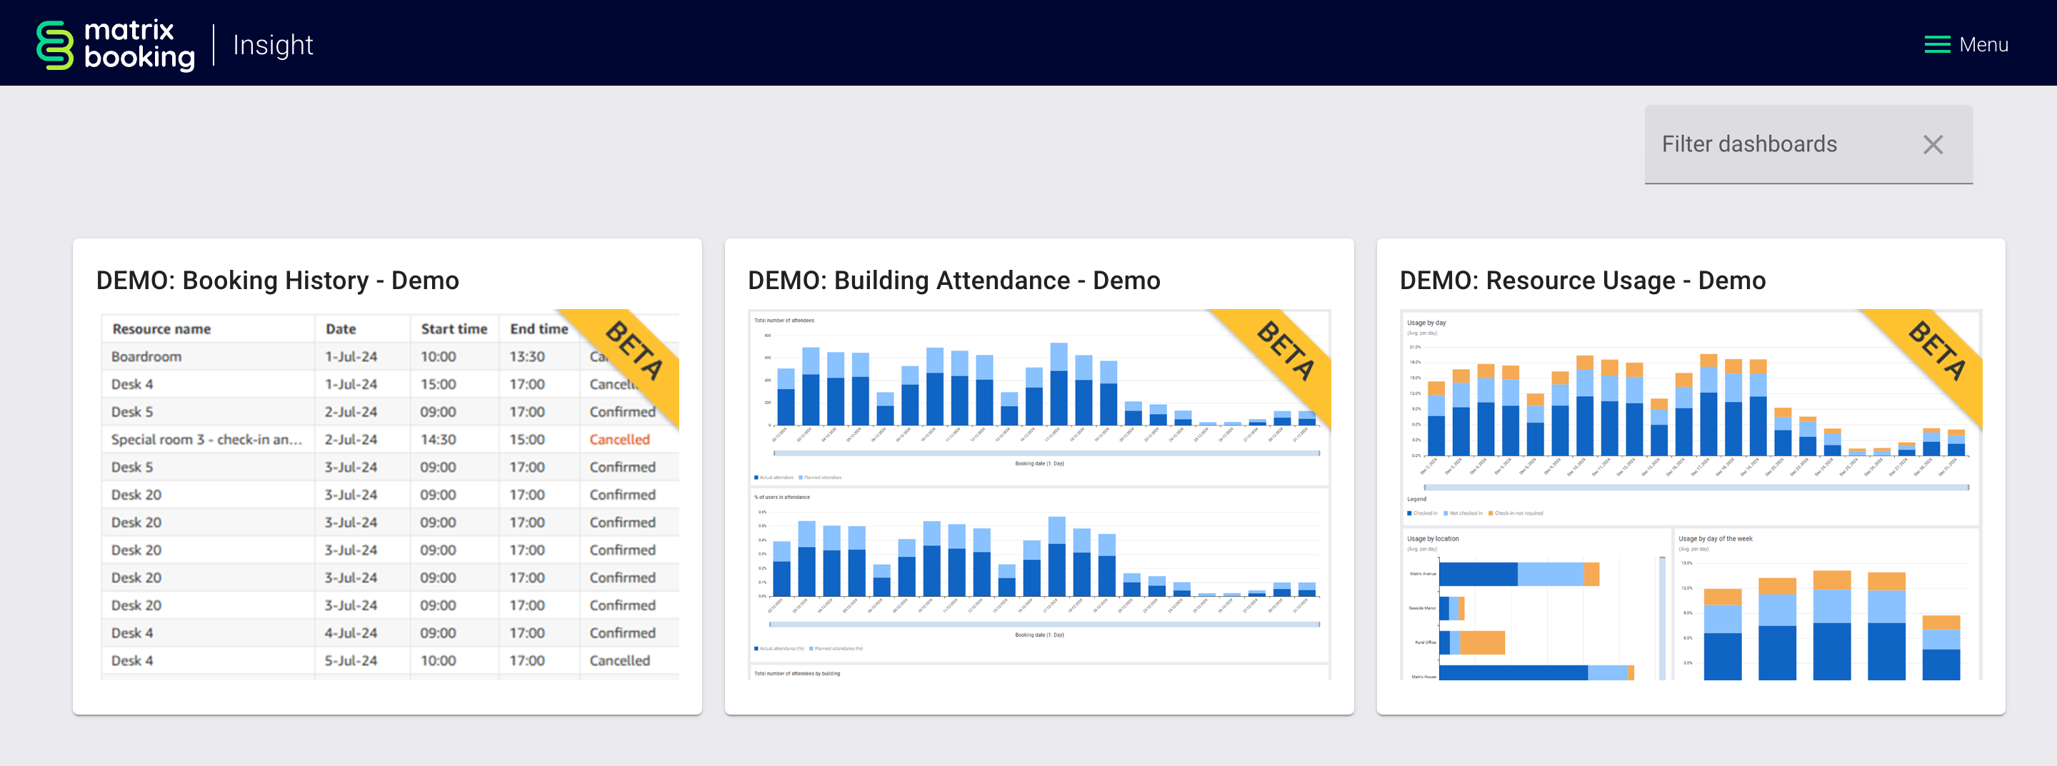Click the BETA ribbon on Resource Usage card
This screenshot has height=766, width=2057.
click(1937, 351)
